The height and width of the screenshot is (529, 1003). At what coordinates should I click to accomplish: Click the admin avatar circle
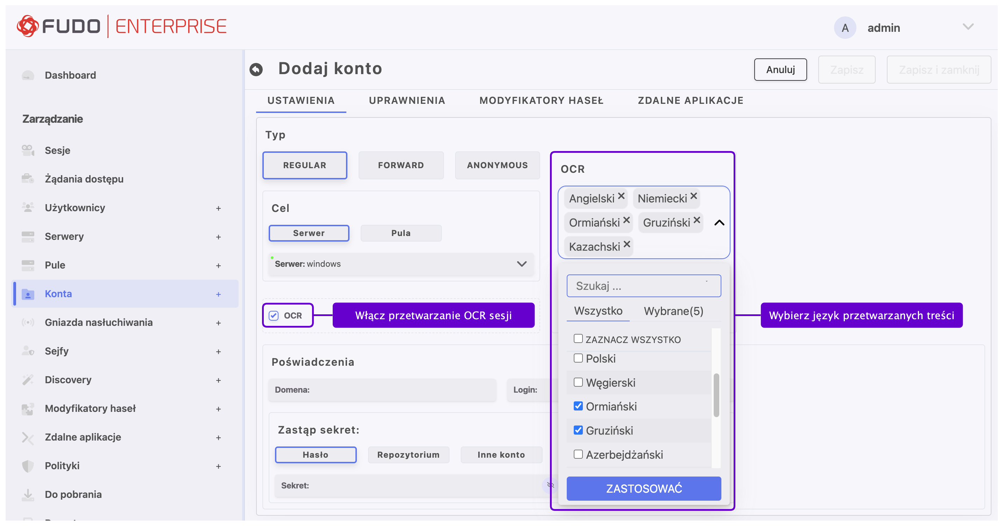[845, 28]
